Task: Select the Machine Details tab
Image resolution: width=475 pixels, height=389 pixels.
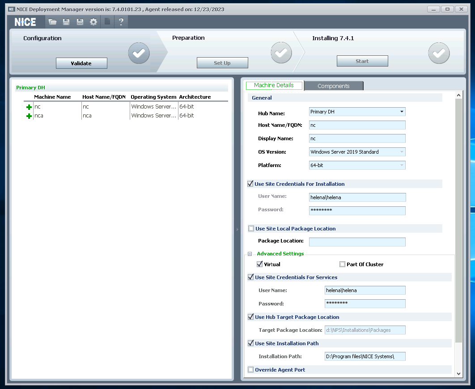Action: coord(274,85)
